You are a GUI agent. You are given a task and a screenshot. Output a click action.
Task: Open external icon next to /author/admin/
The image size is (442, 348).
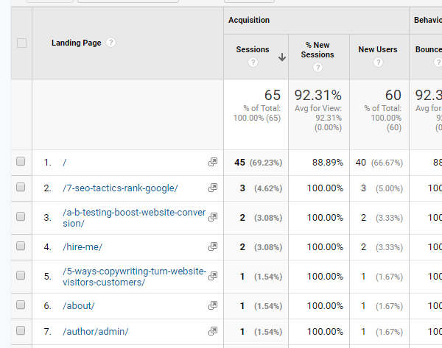pos(213,331)
